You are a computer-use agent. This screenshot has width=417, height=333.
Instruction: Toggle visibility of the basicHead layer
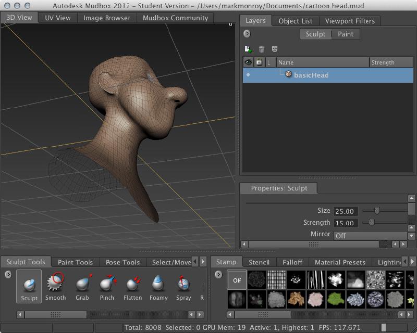pos(249,75)
